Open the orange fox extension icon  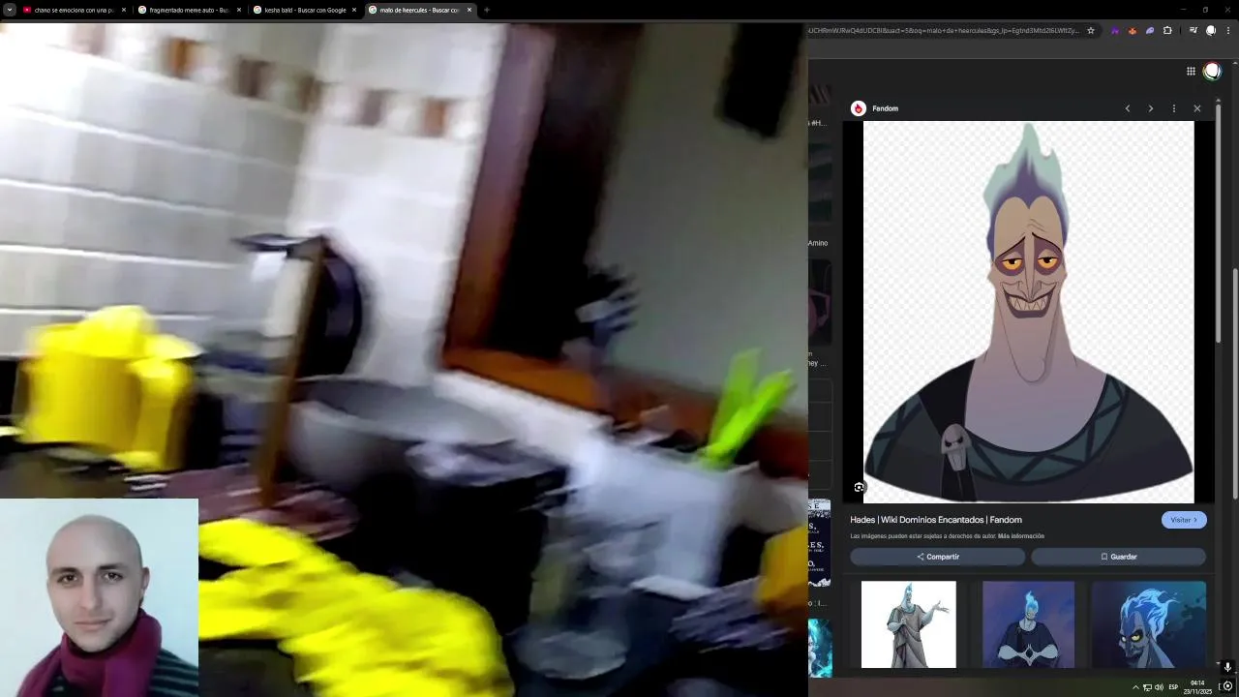[x=1133, y=30]
